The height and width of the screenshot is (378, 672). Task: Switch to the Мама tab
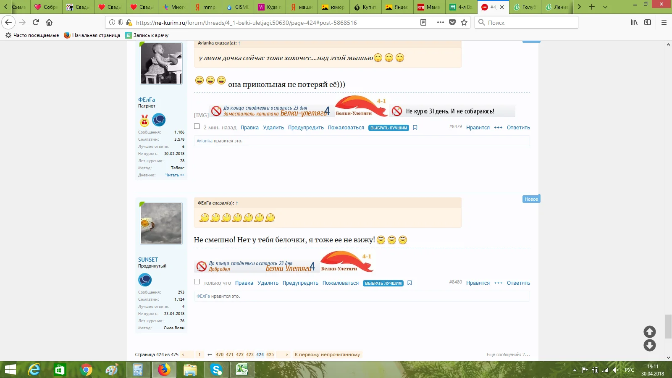429,7
